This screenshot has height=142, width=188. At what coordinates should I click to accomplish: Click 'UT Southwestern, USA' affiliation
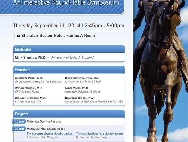pyautogui.click(x=28, y=102)
